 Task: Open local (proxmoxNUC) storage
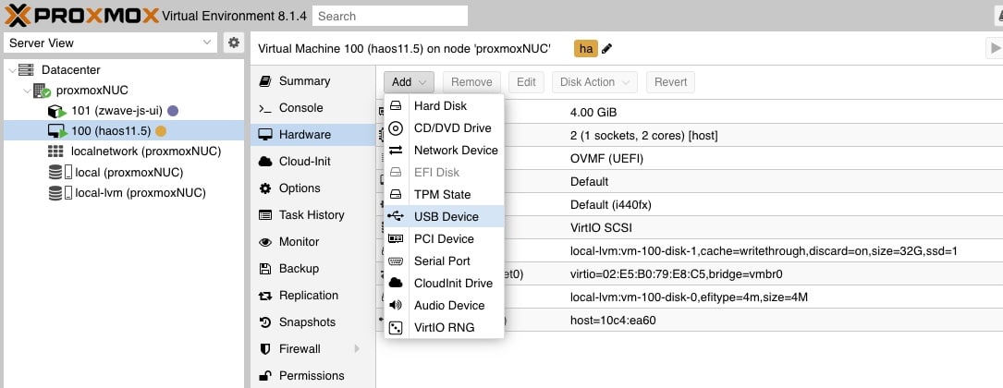(129, 172)
